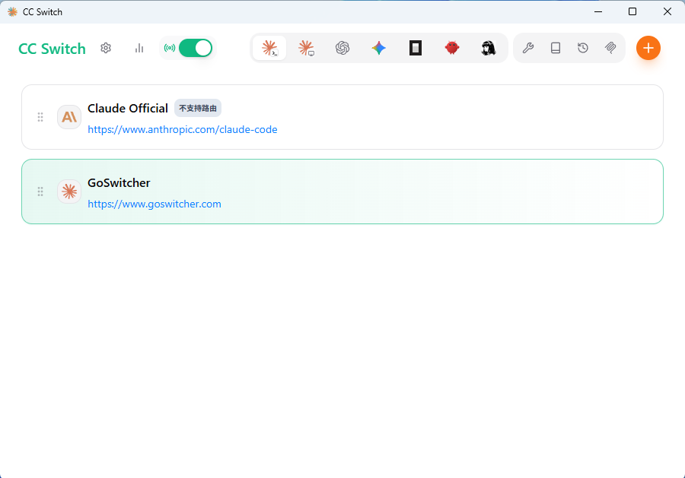Maximize the CC Switch window

(632, 11)
